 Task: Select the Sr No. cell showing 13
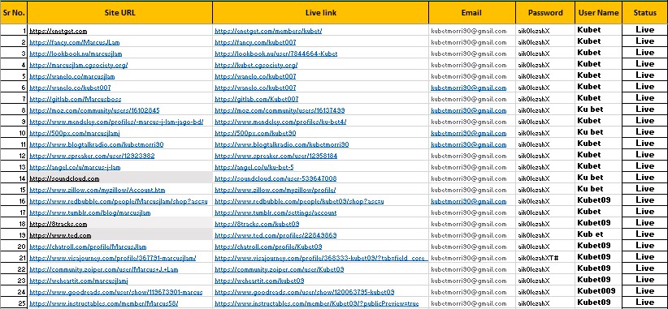click(x=14, y=167)
